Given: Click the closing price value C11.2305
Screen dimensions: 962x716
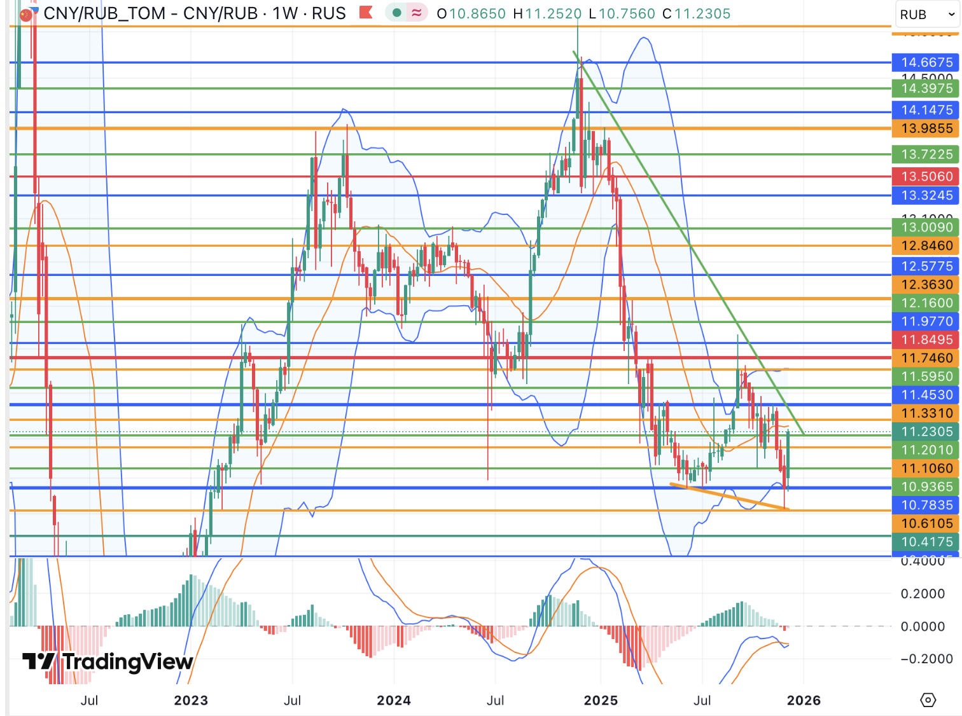Looking at the screenshot, I should [x=696, y=13].
